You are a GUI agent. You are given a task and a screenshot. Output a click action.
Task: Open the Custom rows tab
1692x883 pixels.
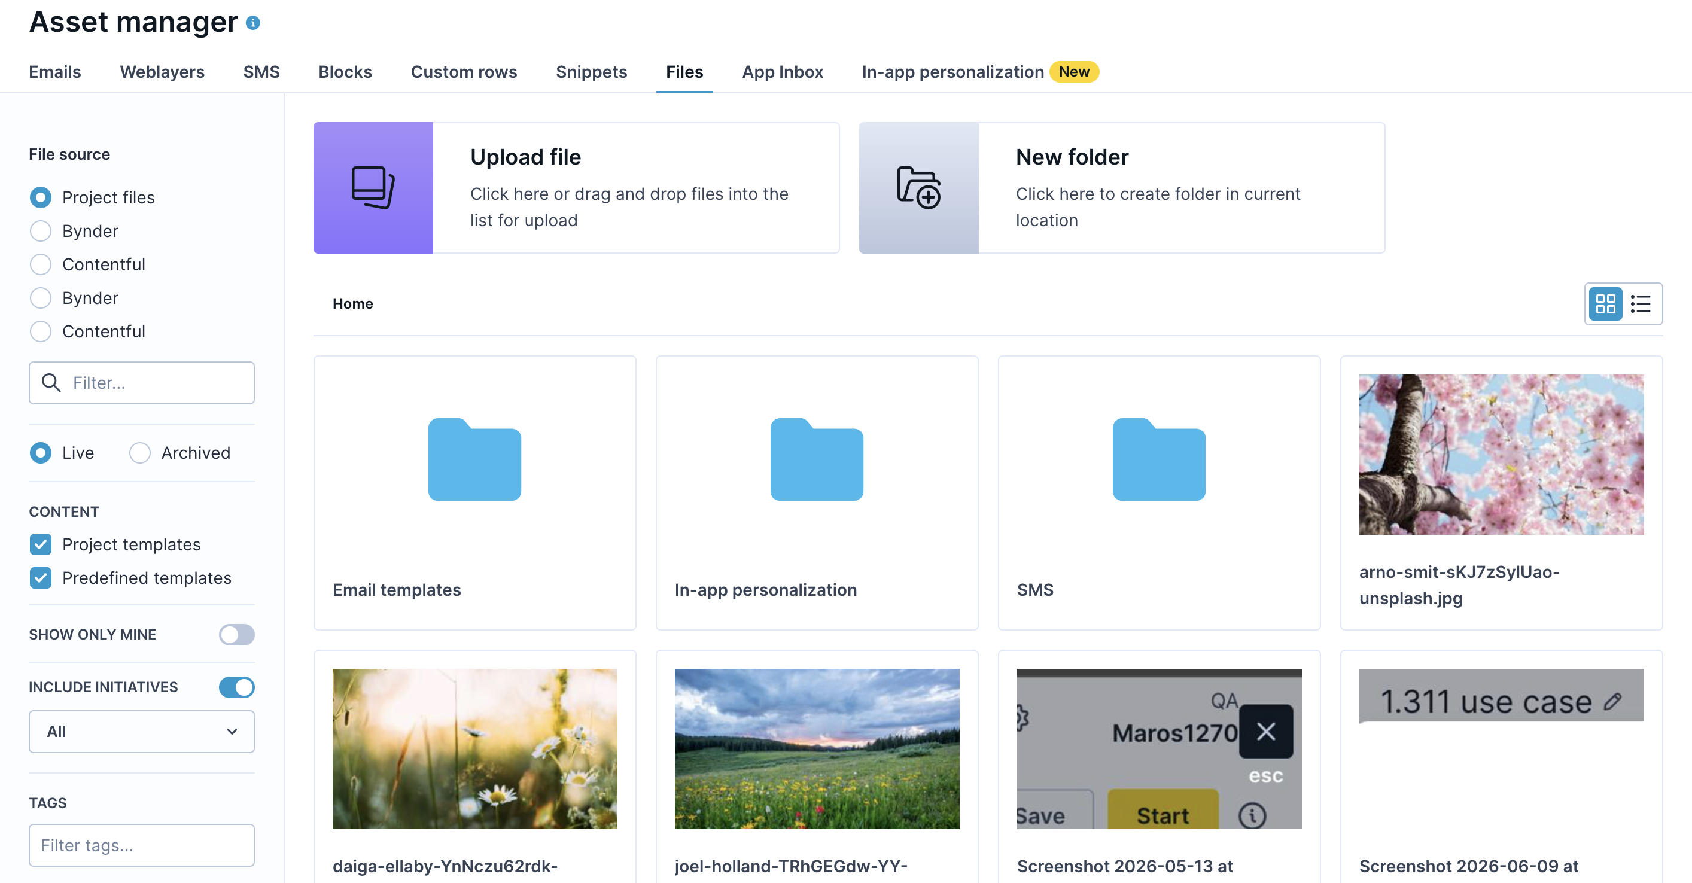coord(464,72)
